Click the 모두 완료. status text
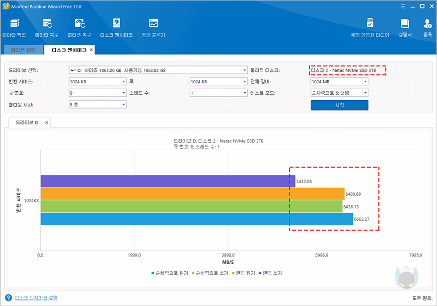 tap(422, 298)
